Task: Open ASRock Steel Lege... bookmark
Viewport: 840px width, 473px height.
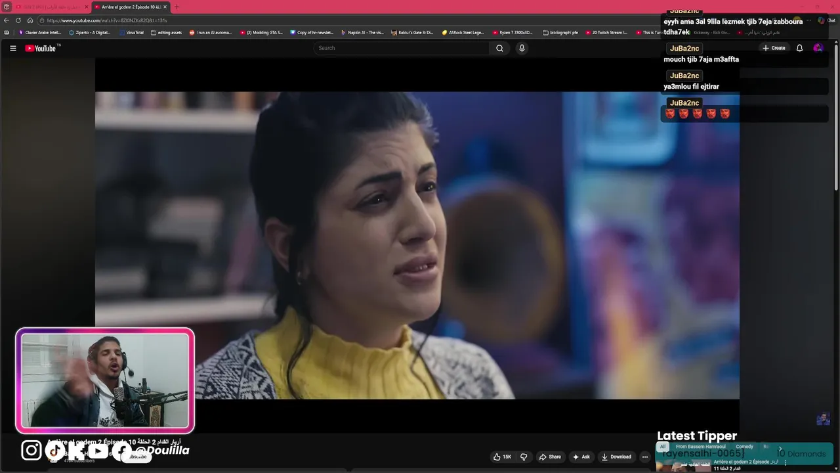Action: coord(463,32)
